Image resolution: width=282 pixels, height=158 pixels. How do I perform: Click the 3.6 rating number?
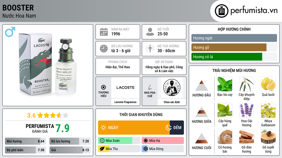point(31,115)
